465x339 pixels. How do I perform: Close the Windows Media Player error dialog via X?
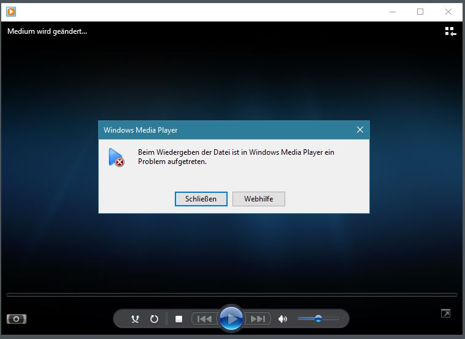click(x=360, y=130)
